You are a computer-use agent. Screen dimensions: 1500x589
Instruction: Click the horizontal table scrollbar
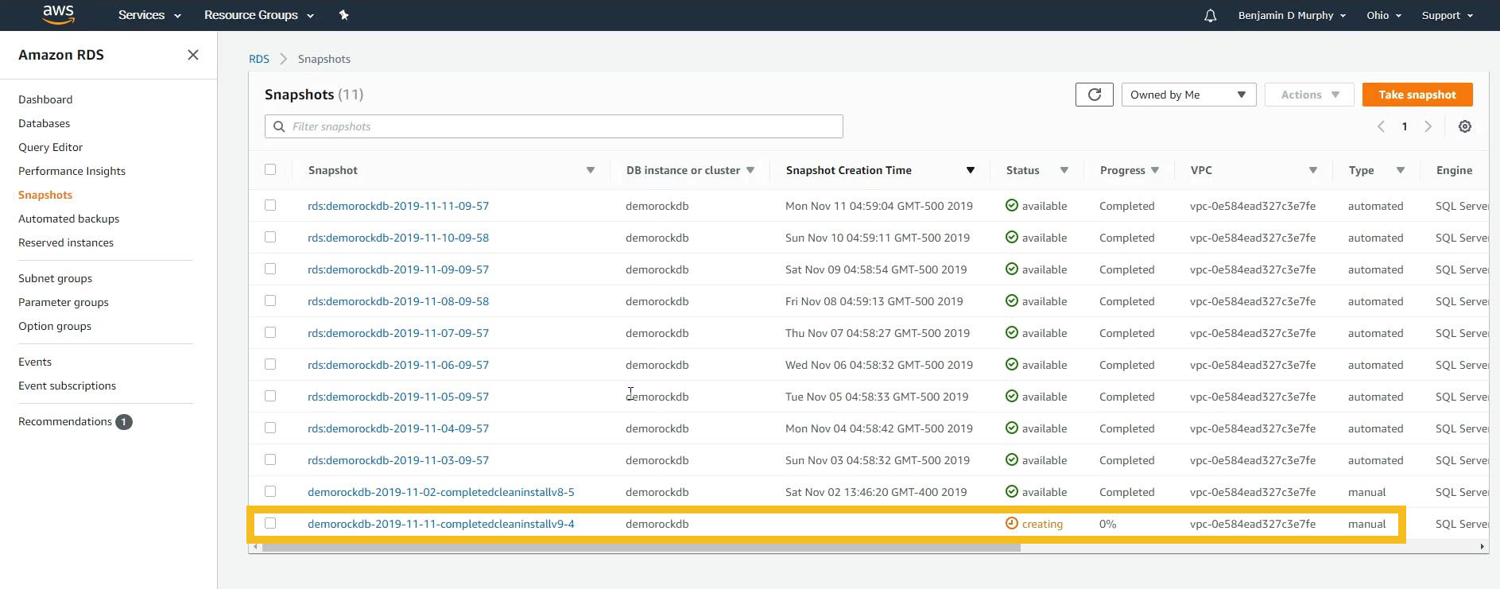click(641, 547)
